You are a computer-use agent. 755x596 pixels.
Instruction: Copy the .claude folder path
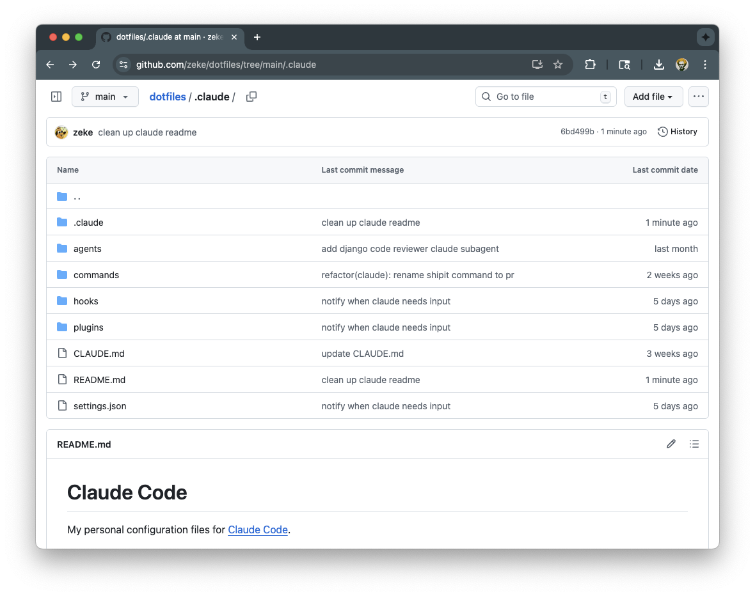[x=251, y=96]
